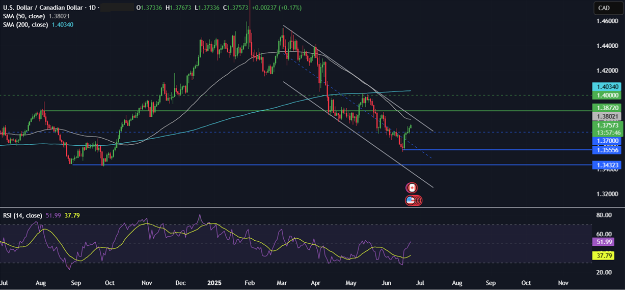Viewport: 625px width, 290px height.
Task: Click the yellow 37.79 RSI axis label
Action: coord(603,256)
